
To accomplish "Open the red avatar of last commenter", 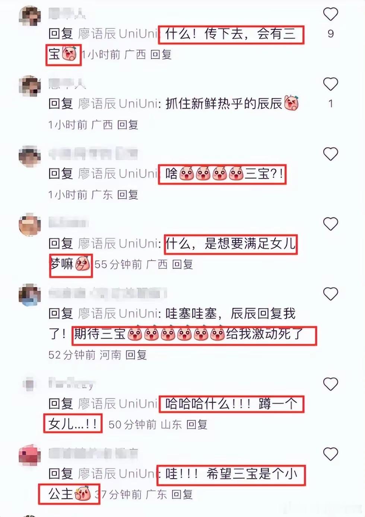I will (x=30, y=455).
